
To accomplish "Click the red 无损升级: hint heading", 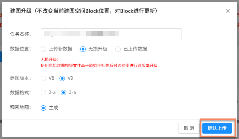I will (50, 60).
